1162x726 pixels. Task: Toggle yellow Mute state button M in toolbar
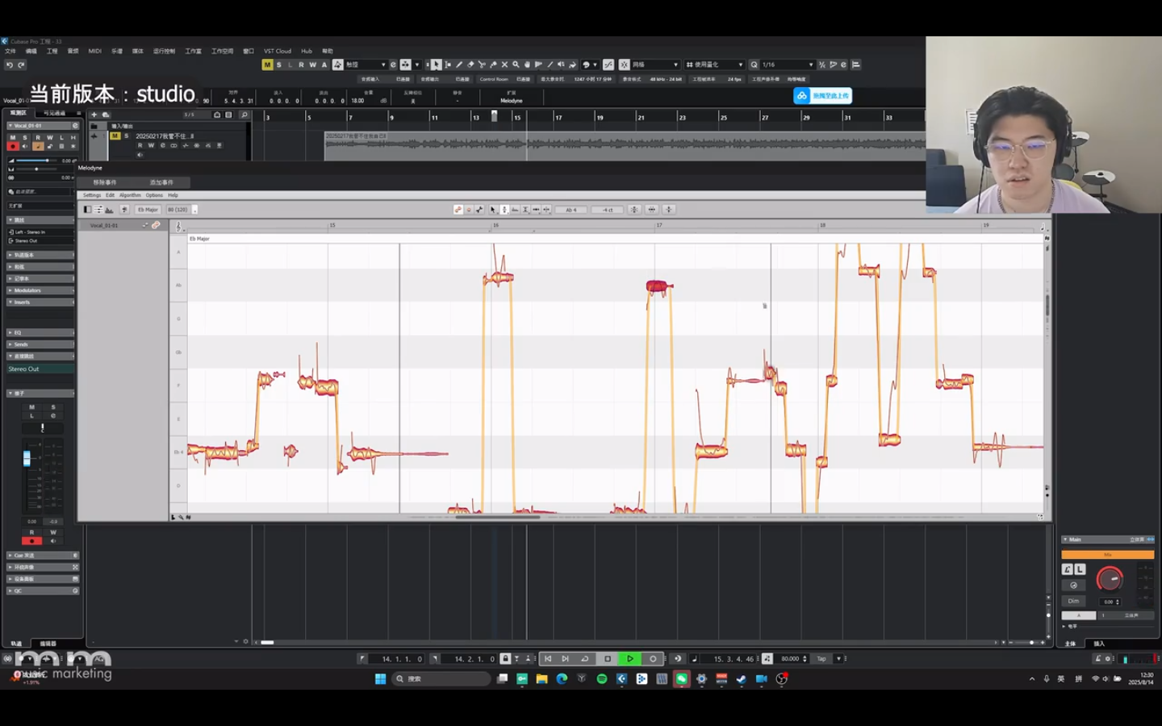pyautogui.click(x=267, y=65)
